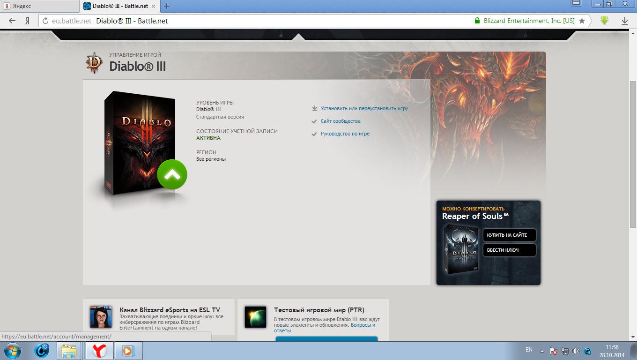Click the tray icon with red X flag
This screenshot has width=637, height=360.
[x=553, y=351]
